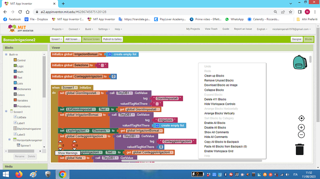Open the account email dropdown
The height and width of the screenshot is (179, 320).
[x=291, y=29]
